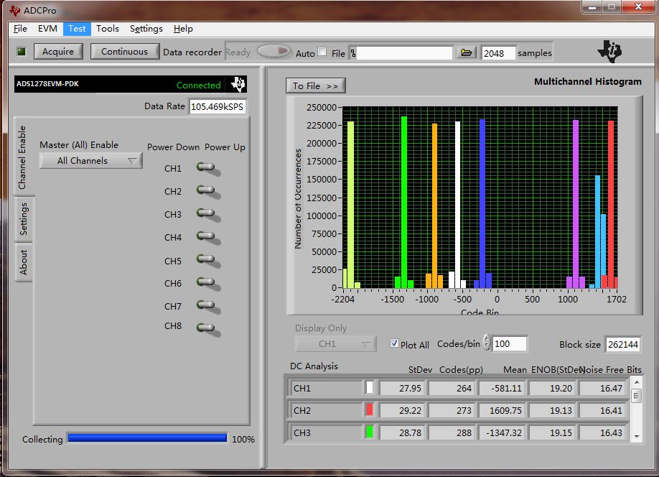Click the green status LED indicator

[x=22, y=52]
